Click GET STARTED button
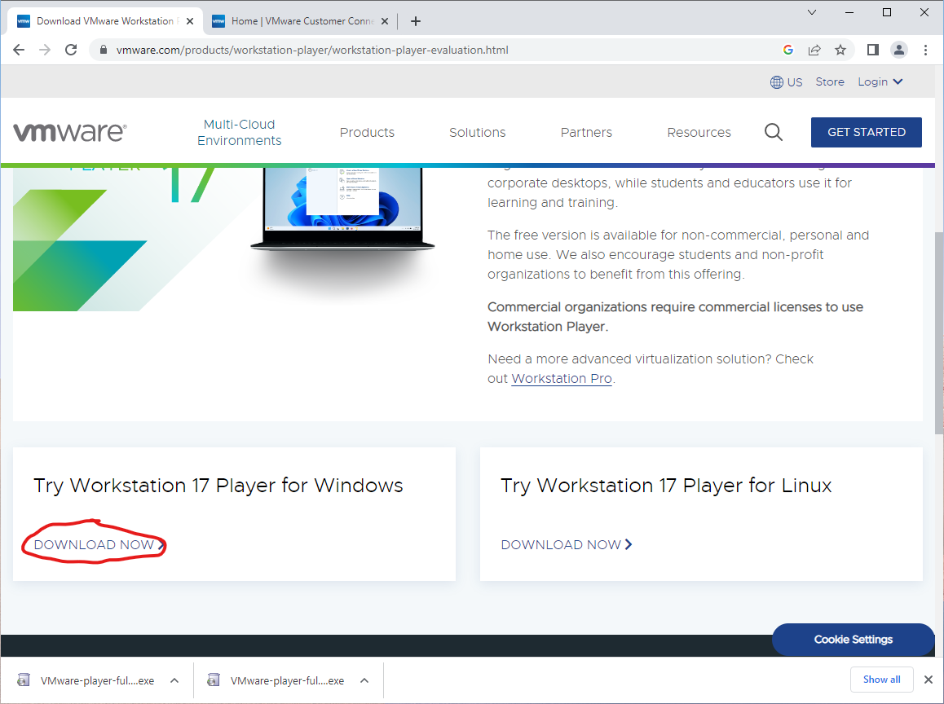The width and height of the screenshot is (944, 704). coord(866,132)
